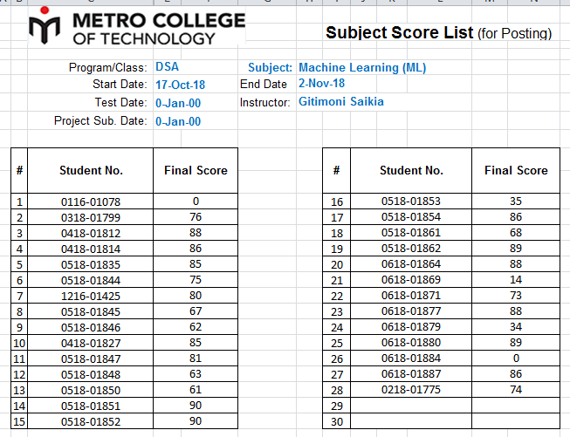570x437 pixels.
Task: Select student number 0518-01853
Action: click(x=411, y=201)
